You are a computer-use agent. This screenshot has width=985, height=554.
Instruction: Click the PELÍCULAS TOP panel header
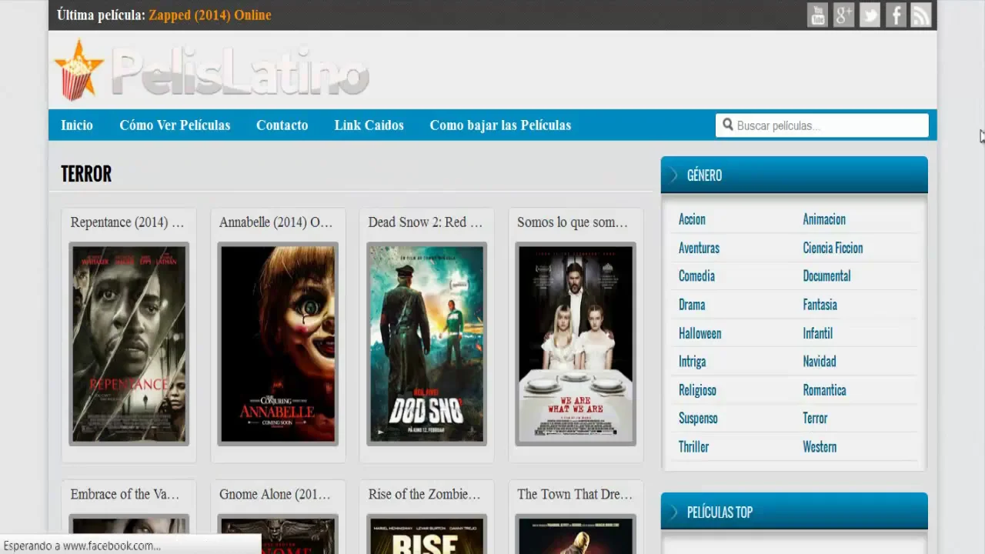pyautogui.click(x=794, y=512)
